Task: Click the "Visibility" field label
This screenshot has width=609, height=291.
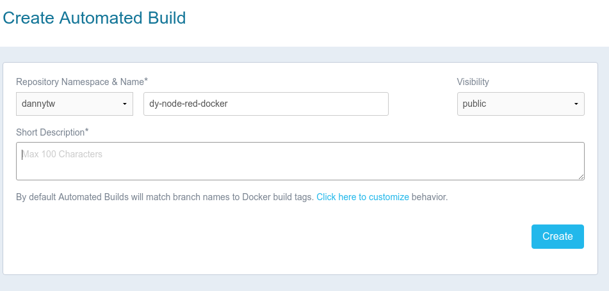Action: point(473,81)
